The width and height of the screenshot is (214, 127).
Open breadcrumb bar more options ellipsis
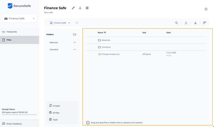click(77, 23)
